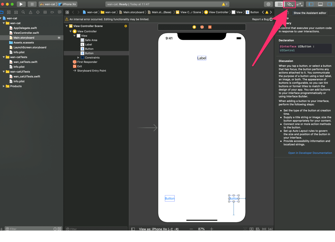The width and height of the screenshot is (335, 242).
Task: Open the related items grid menu
Action: pyautogui.click(x=67, y=12)
